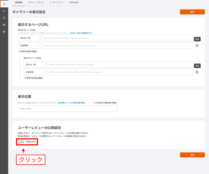Open the bar chart analytics sidebar icon

(4, 11)
